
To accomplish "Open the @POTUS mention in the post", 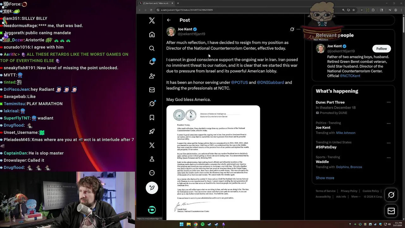I will (x=240, y=82).
